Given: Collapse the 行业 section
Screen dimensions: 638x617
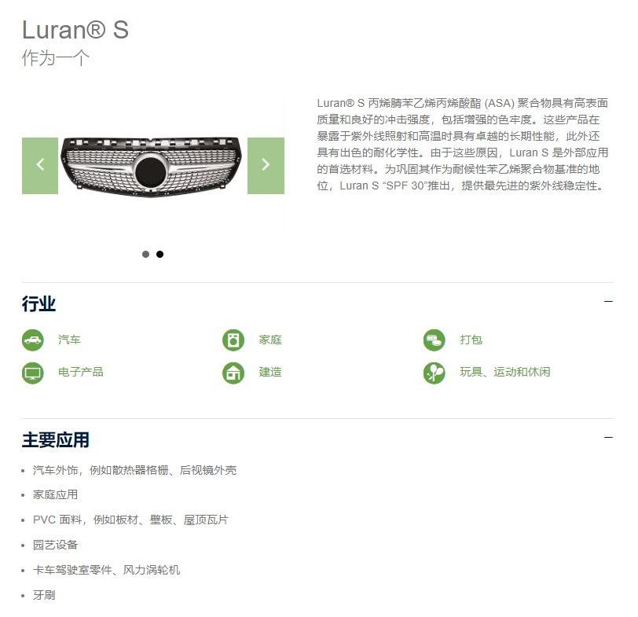Looking at the screenshot, I should [x=608, y=302].
